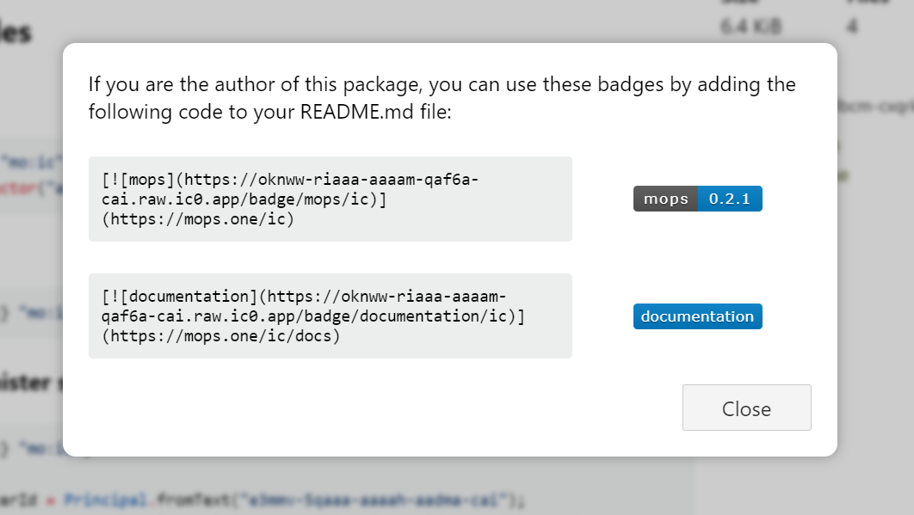
Task: Click the mops 0.2.1 version badge
Action: tap(697, 199)
